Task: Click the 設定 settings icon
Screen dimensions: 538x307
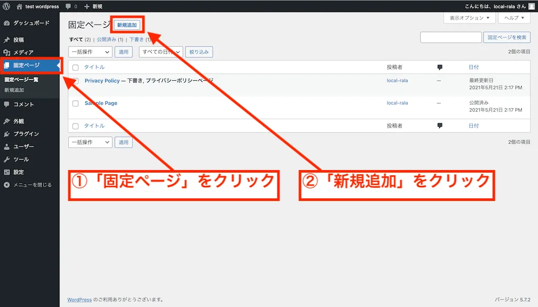Action: 6,172
